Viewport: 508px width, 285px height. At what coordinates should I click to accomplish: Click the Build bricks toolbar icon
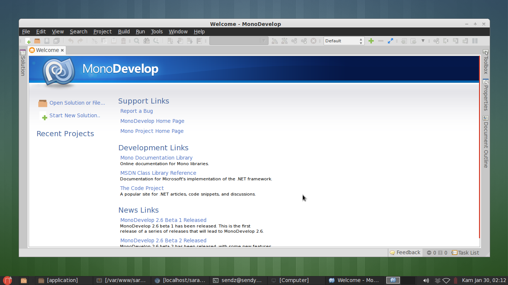(x=275, y=41)
